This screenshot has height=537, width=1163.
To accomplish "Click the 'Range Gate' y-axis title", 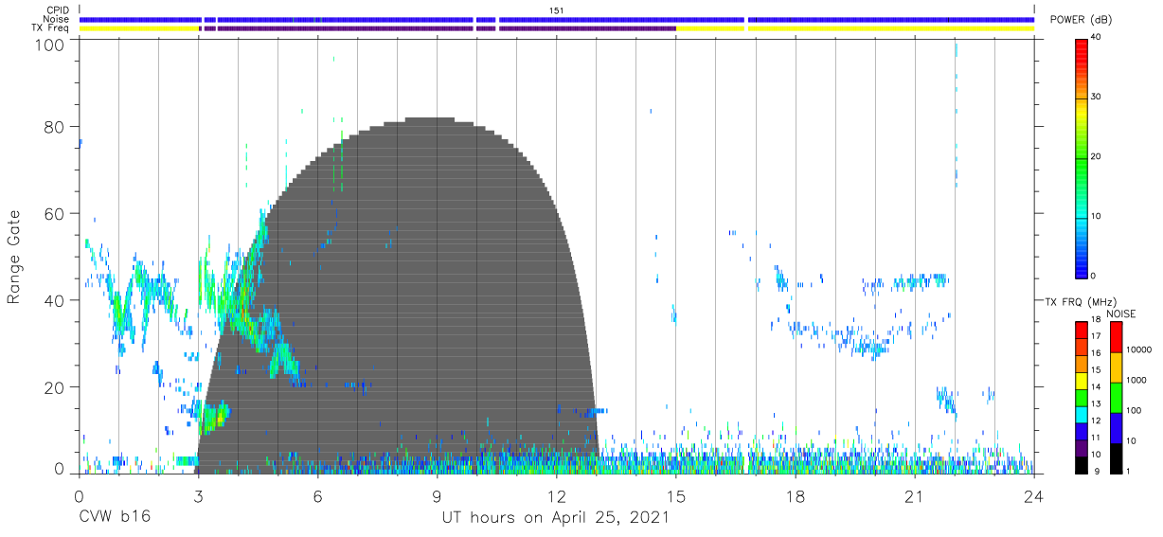I will click(14, 257).
